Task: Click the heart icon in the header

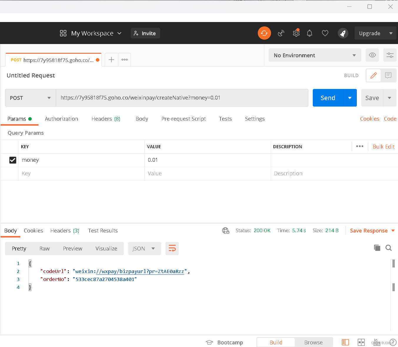Action: pos(325,33)
